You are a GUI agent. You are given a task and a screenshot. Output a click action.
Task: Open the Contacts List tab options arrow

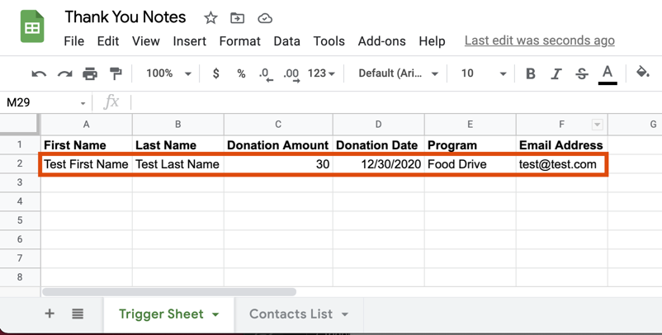point(345,314)
